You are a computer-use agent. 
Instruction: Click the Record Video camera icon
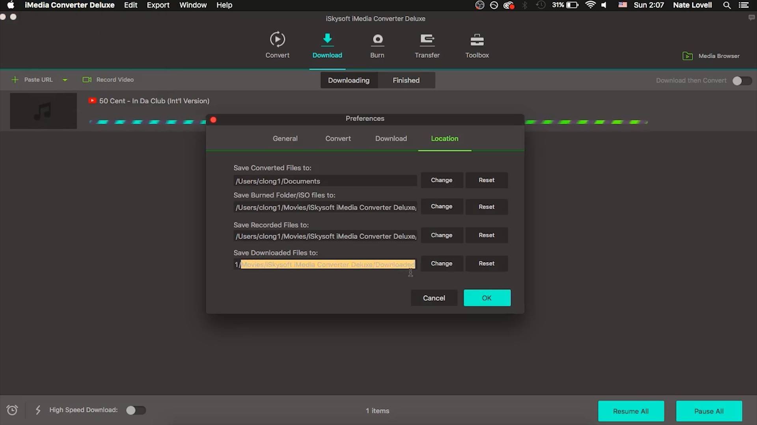click(x=87, y=79)
